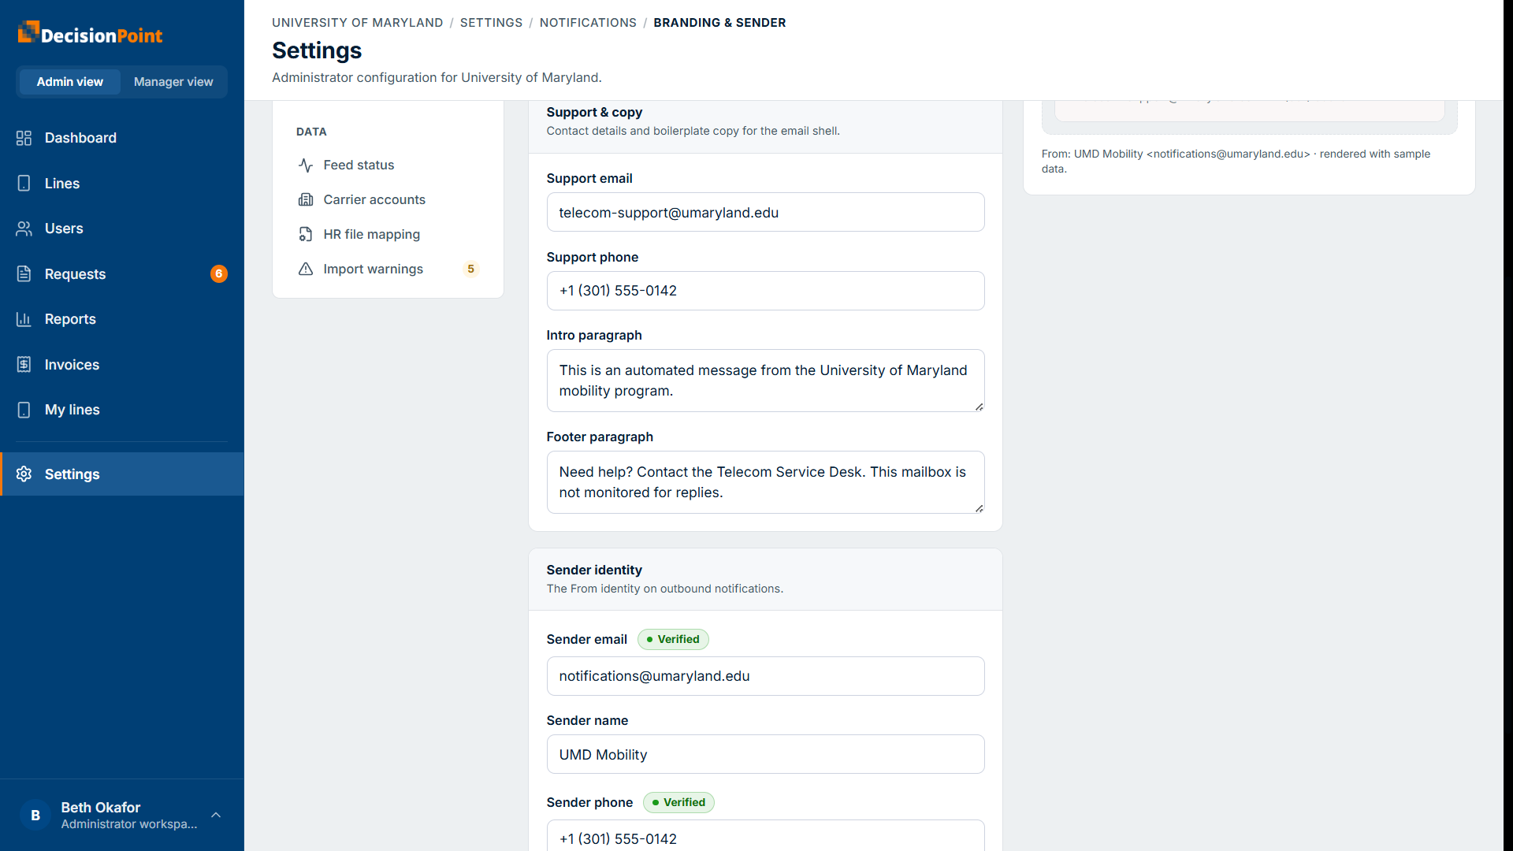Click the Notifications breadcrumb link
The height and width of the screenshot is (851, 1513).
588,23
